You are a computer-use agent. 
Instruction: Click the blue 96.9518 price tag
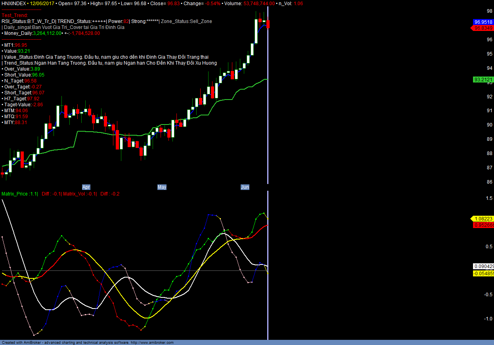coord(483,22)
